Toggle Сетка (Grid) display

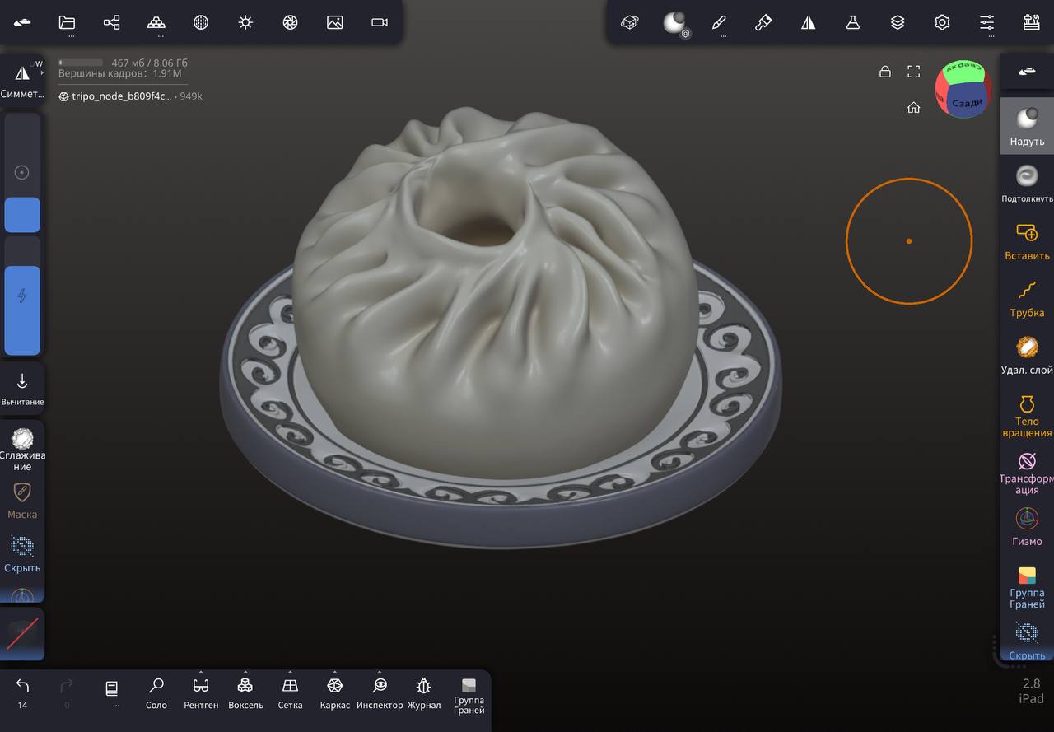point(290,693)
